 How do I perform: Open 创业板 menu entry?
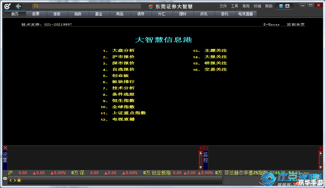click(x=121, y=76)
